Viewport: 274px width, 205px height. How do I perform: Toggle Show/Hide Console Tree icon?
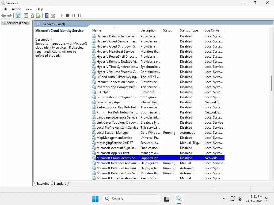(x=18, y=15)
